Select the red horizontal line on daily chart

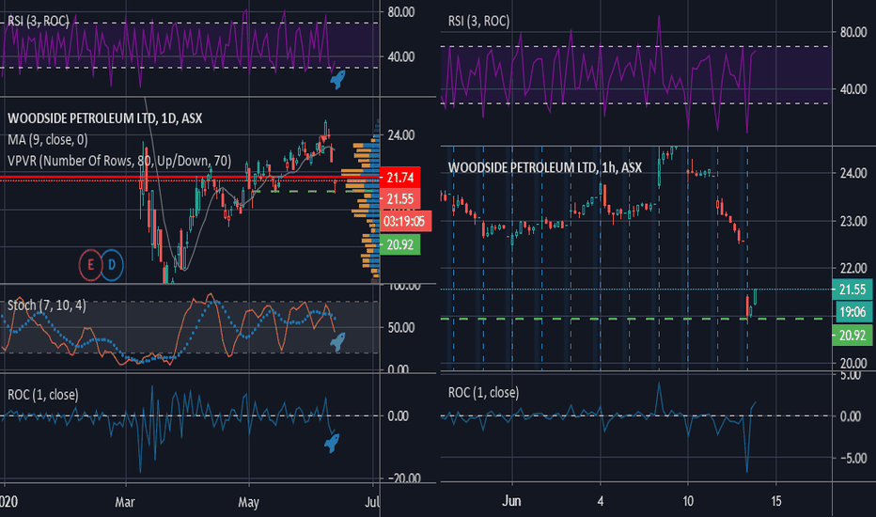pyautogui.click(x=189, y=178)
